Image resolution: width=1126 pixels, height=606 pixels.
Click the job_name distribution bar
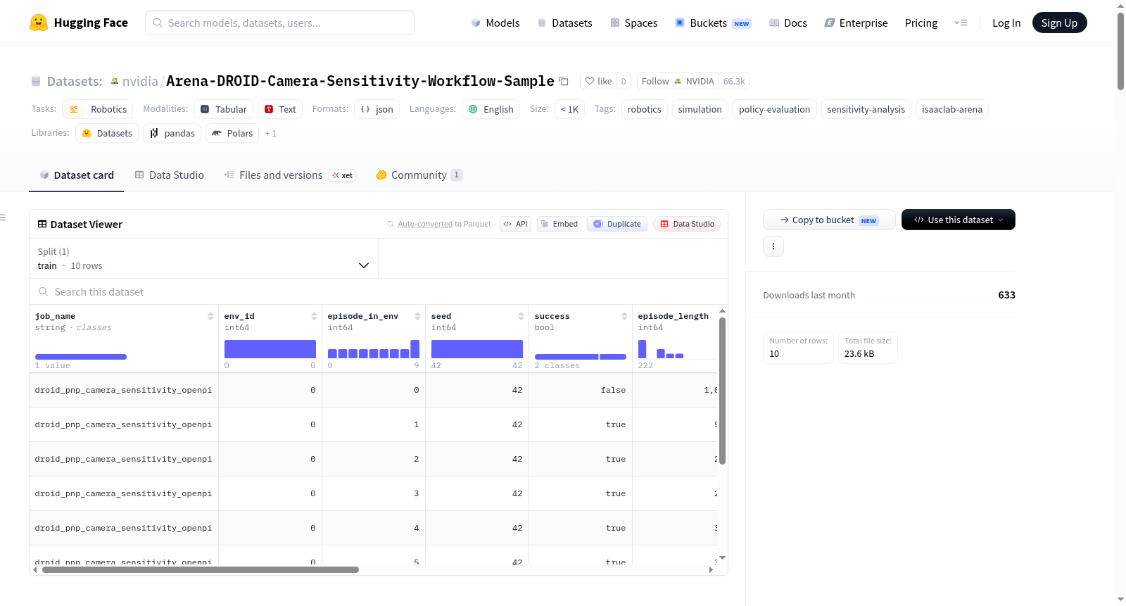81,357
